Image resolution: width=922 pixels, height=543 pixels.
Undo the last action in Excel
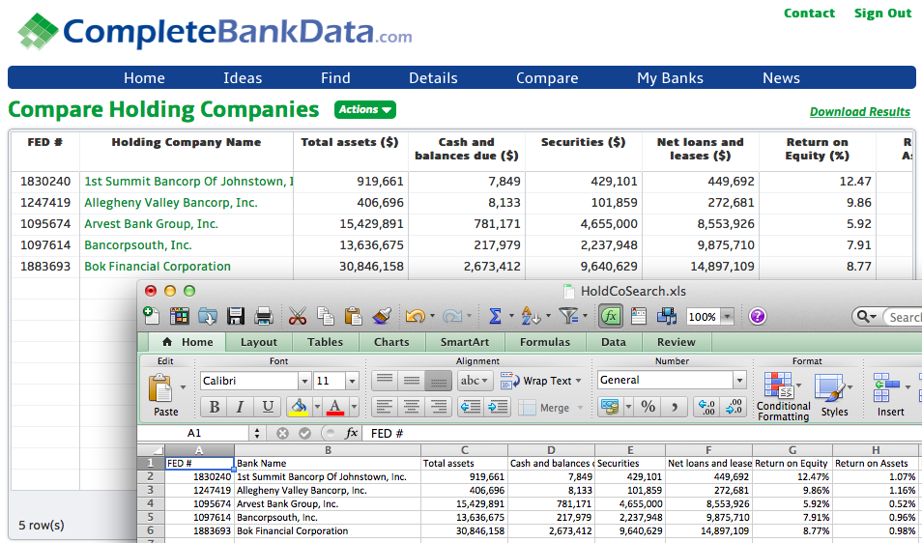tap(416, 316)
